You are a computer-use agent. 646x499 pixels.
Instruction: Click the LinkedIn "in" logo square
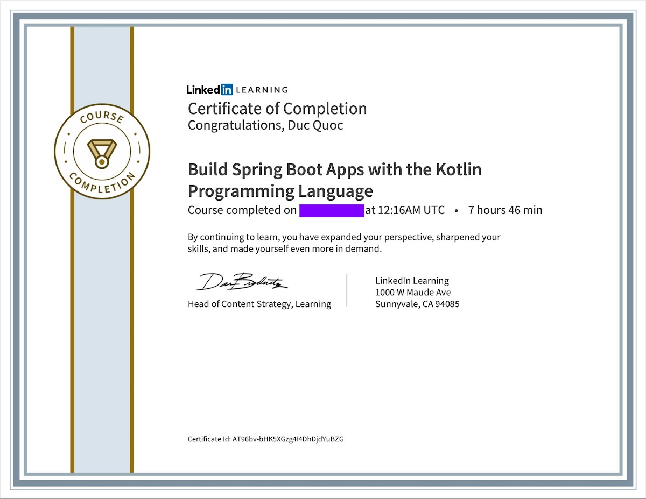click(227, 90)
